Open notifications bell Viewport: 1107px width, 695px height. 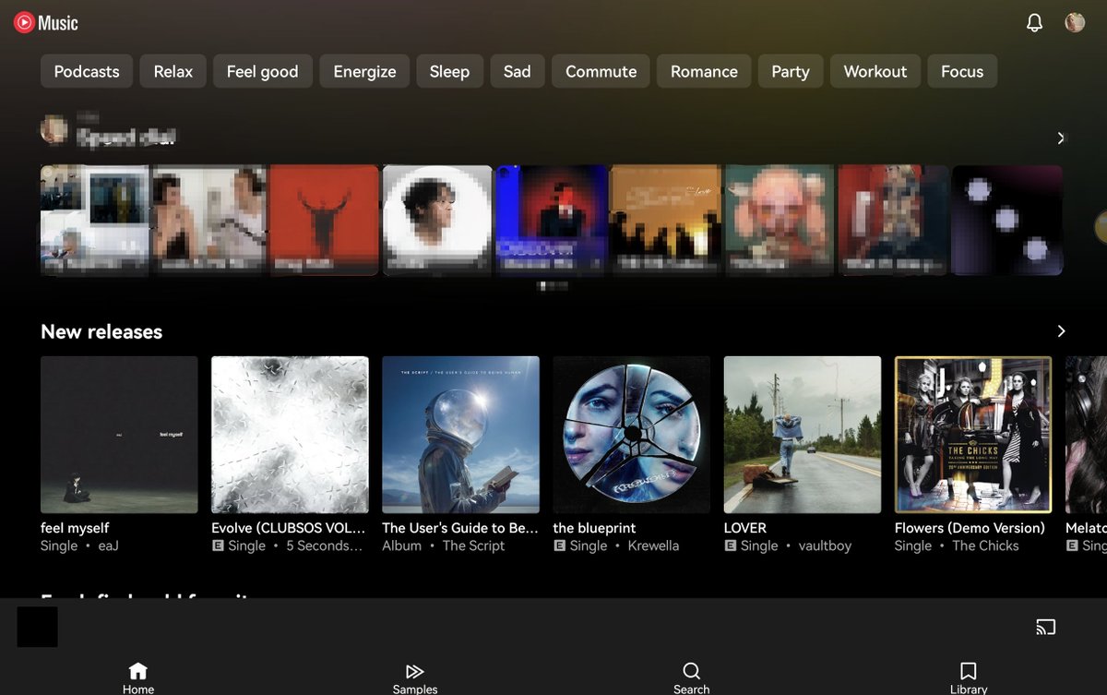pyautogui.click(x=1034, y=23)
